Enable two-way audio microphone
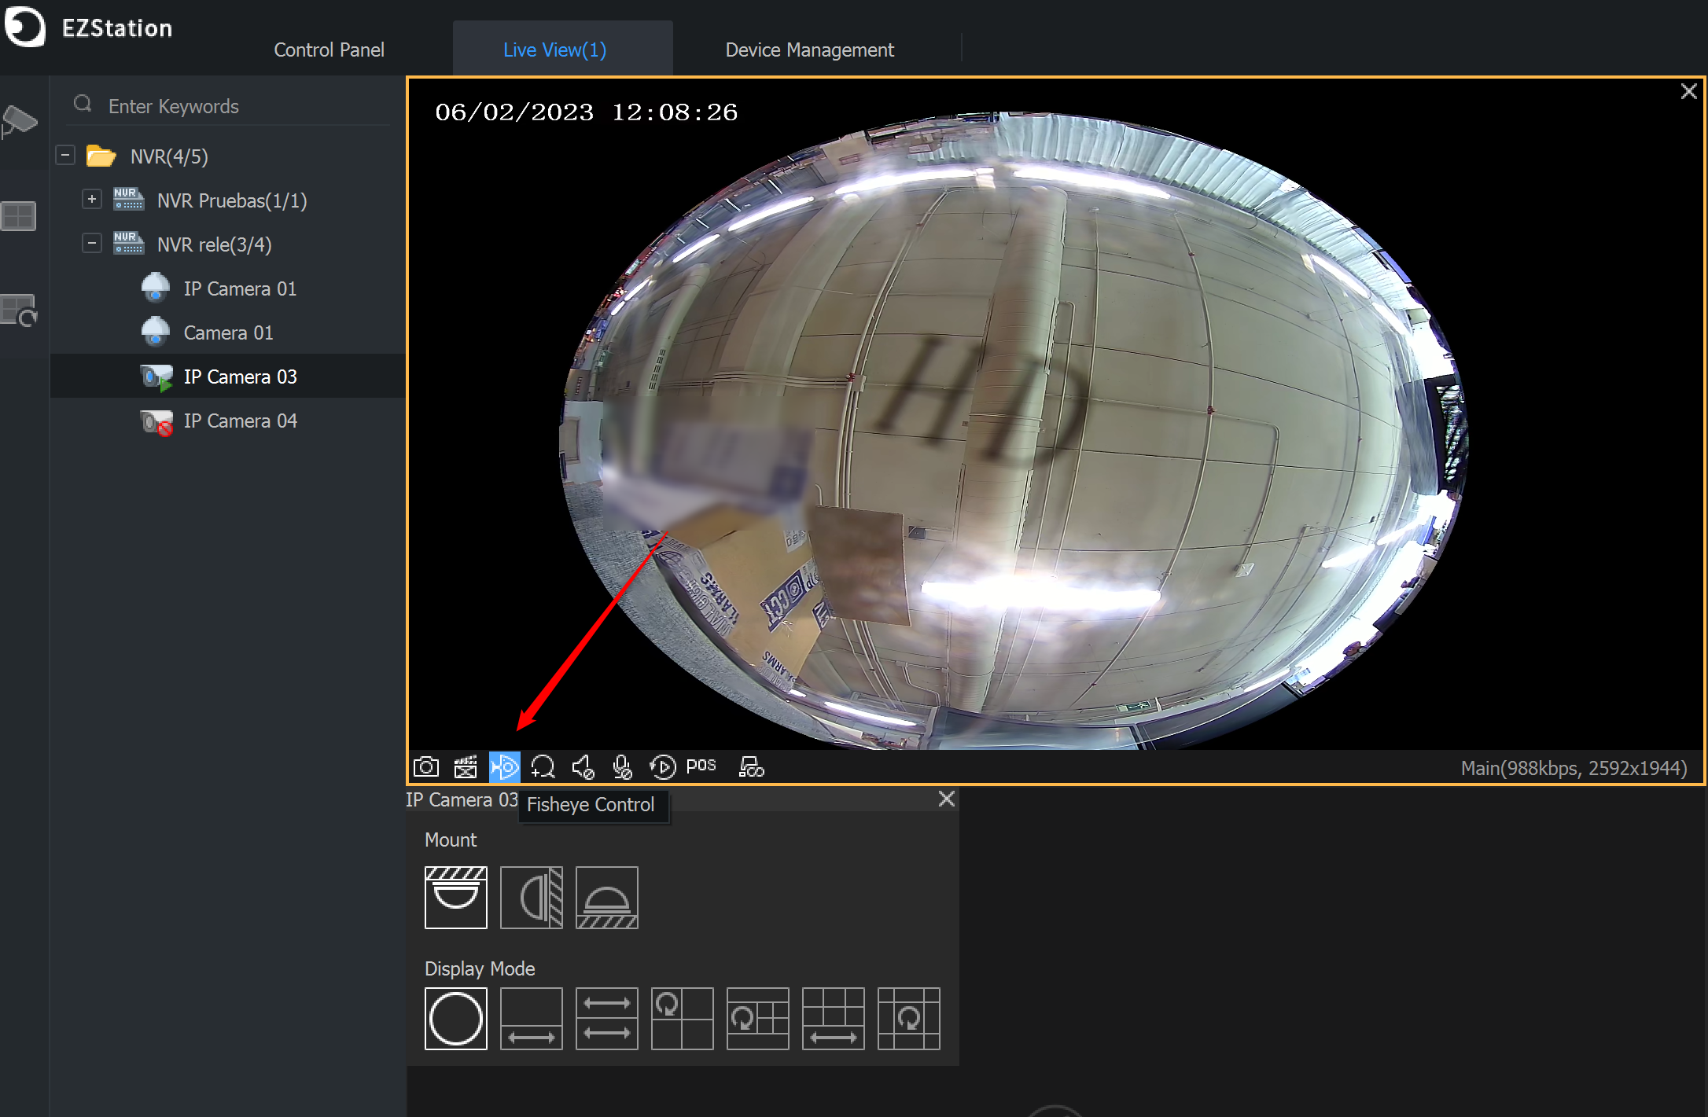 (622, 766)
